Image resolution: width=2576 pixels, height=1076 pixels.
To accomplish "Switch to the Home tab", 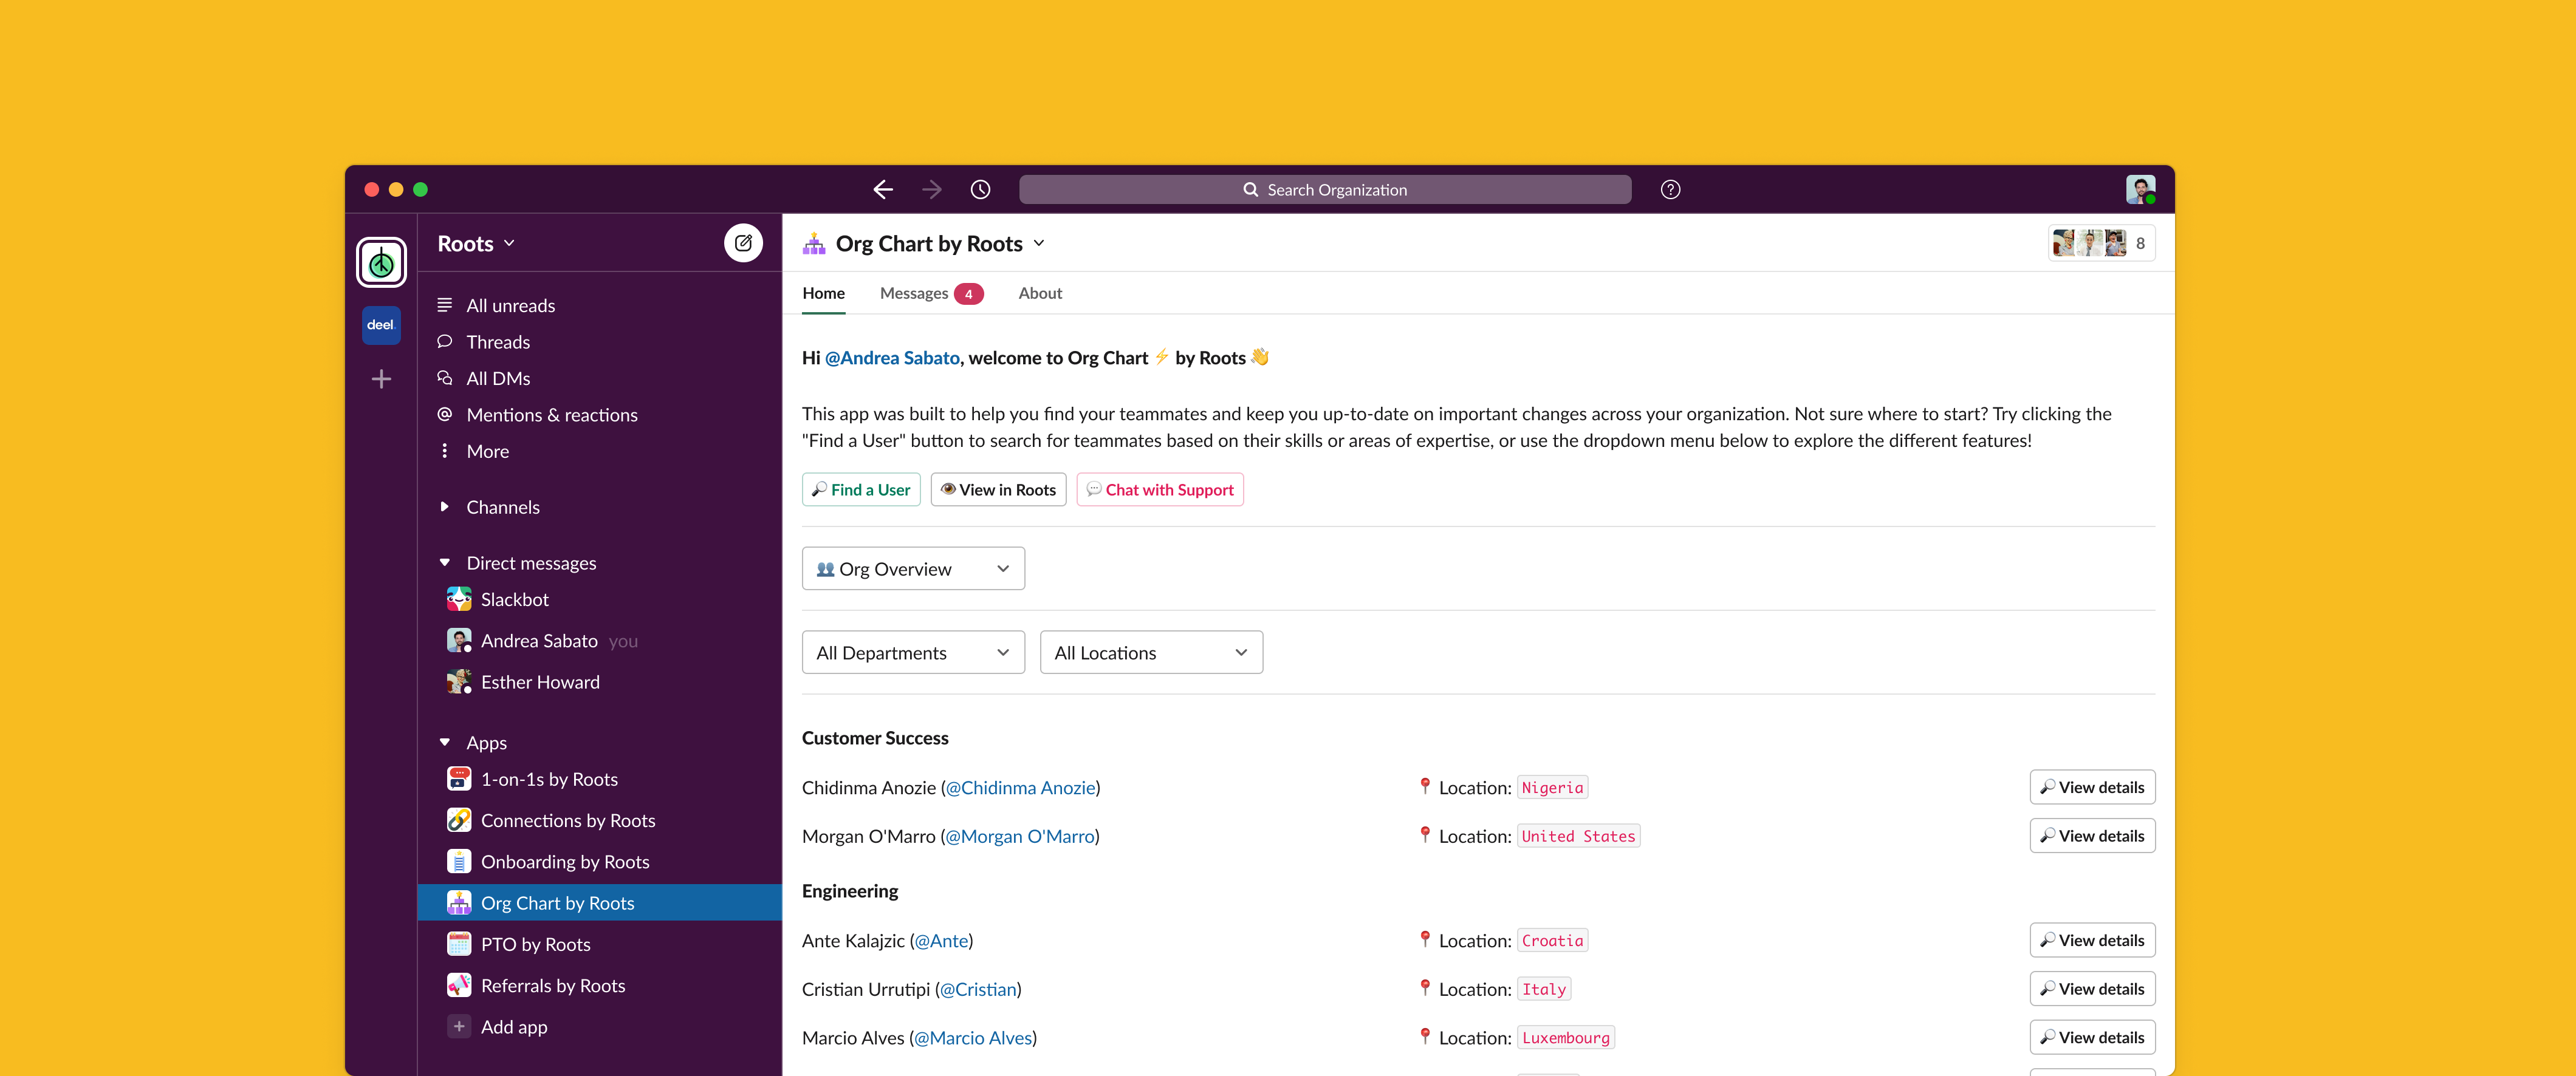I will [823, 293].
